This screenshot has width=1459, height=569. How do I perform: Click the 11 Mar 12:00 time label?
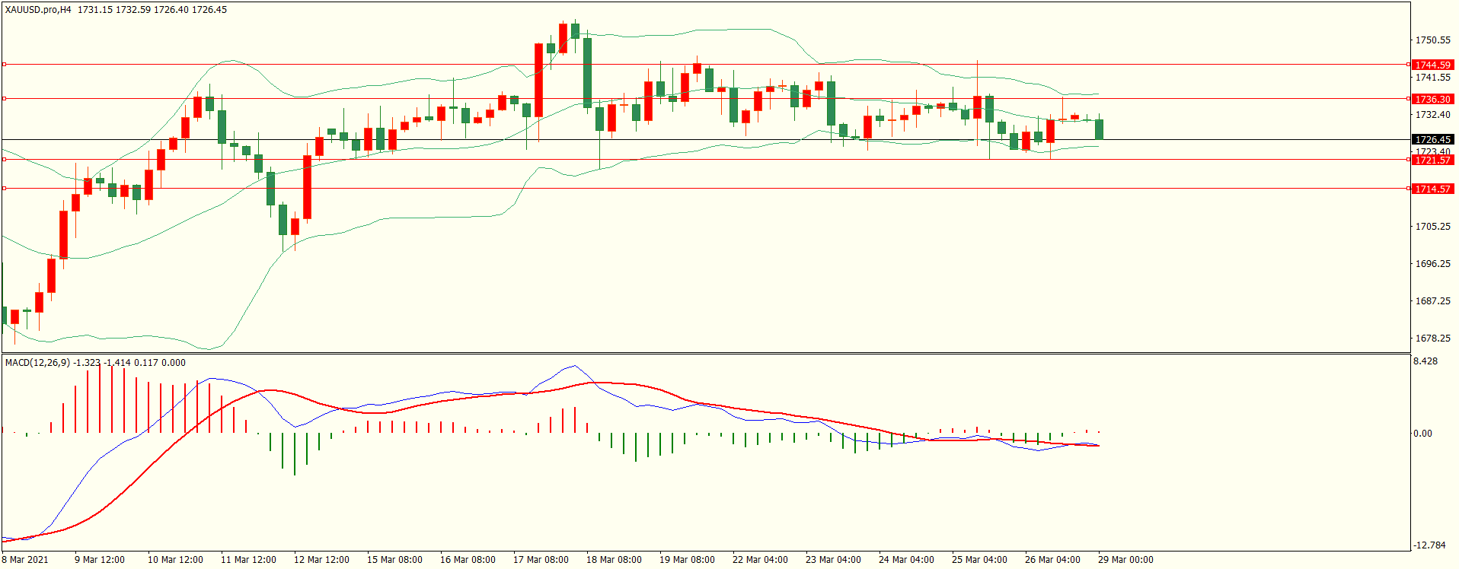(248, 560)
